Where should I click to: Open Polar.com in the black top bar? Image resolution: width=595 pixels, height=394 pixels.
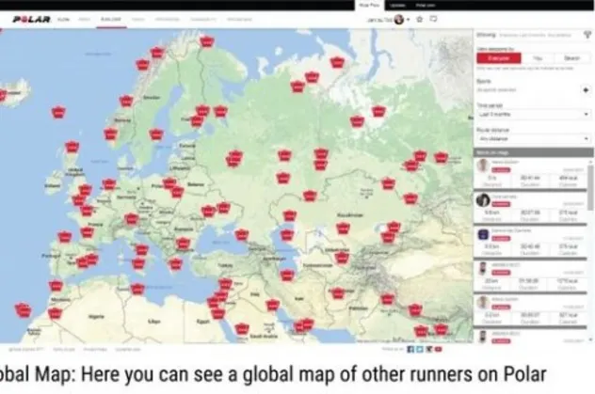(x=426, y=6)
